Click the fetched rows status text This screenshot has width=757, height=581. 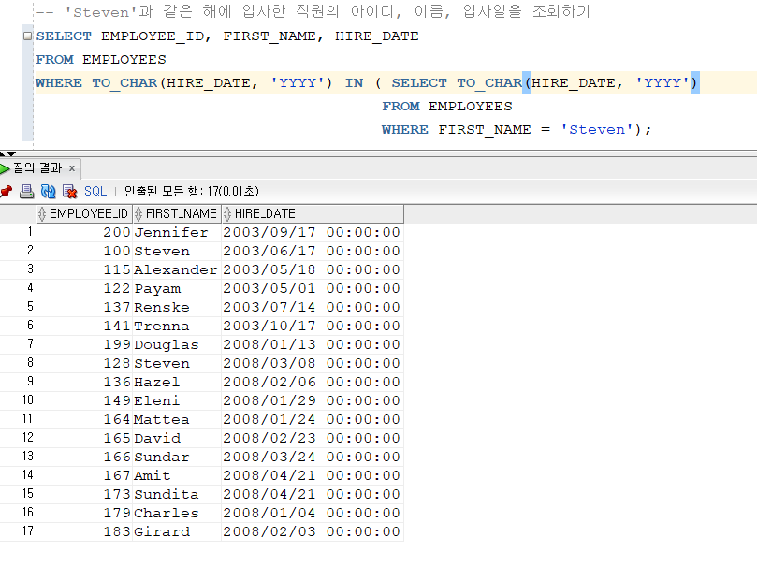(x=192, y=192)
